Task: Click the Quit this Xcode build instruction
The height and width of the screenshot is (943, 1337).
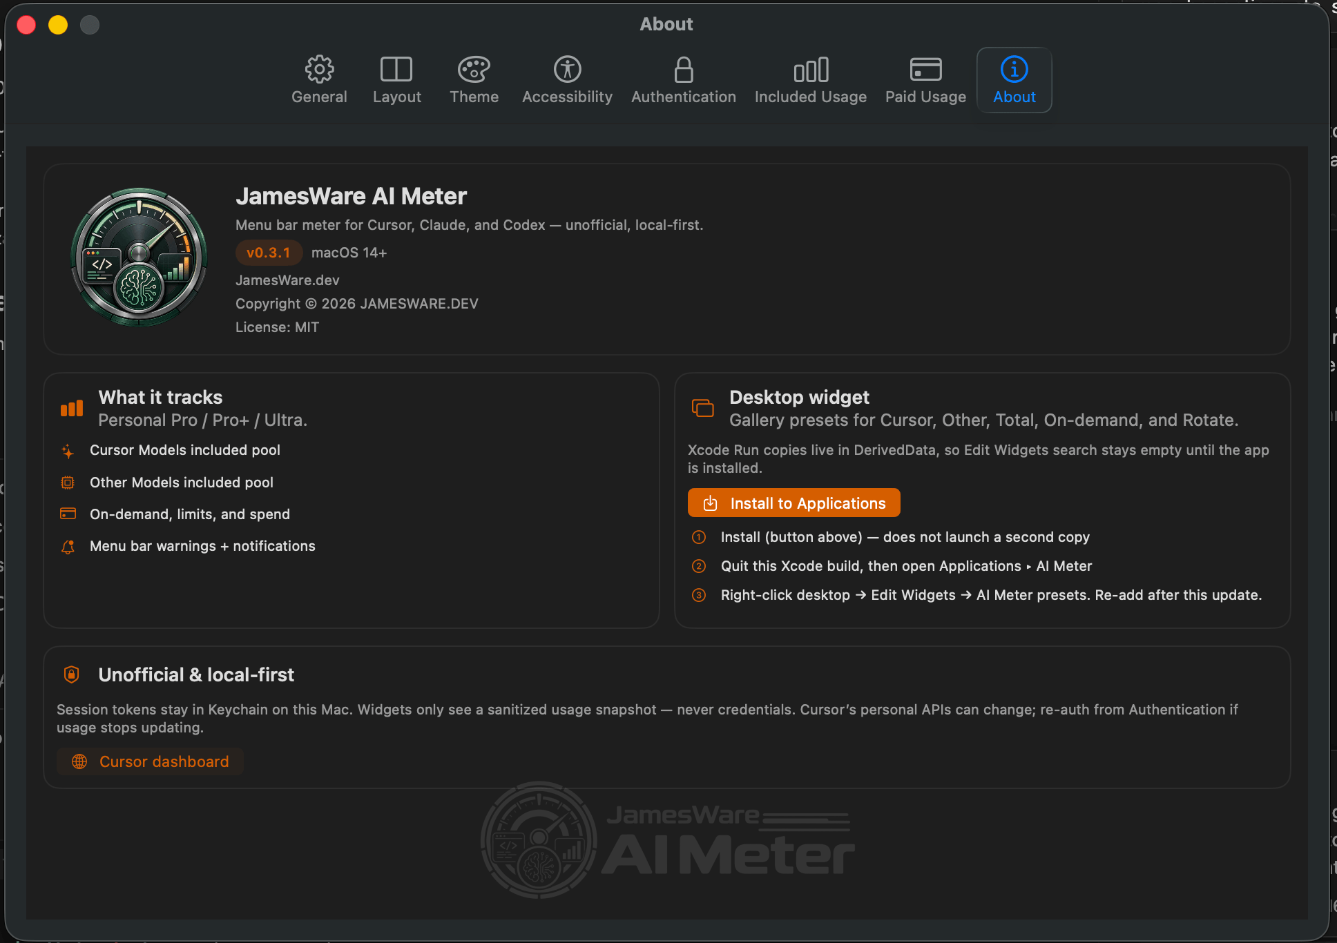Action: tap(906, 566)
